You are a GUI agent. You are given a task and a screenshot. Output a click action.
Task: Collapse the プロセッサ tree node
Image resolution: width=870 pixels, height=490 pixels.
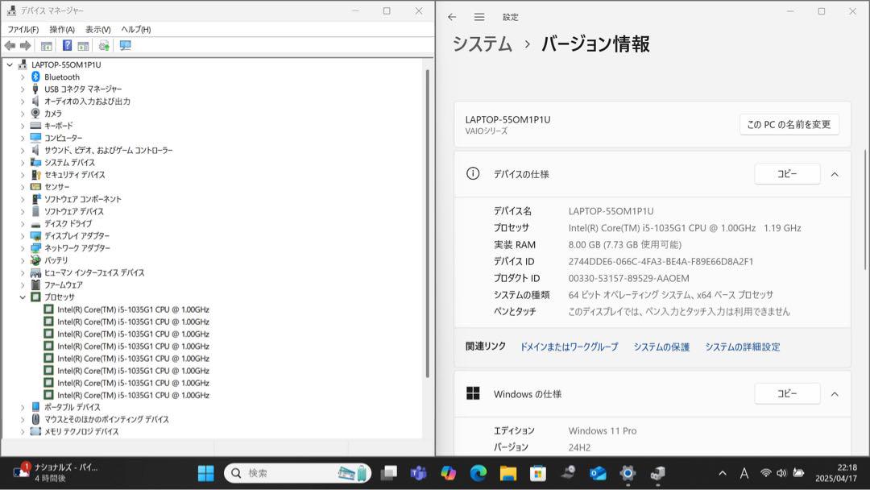23,297
